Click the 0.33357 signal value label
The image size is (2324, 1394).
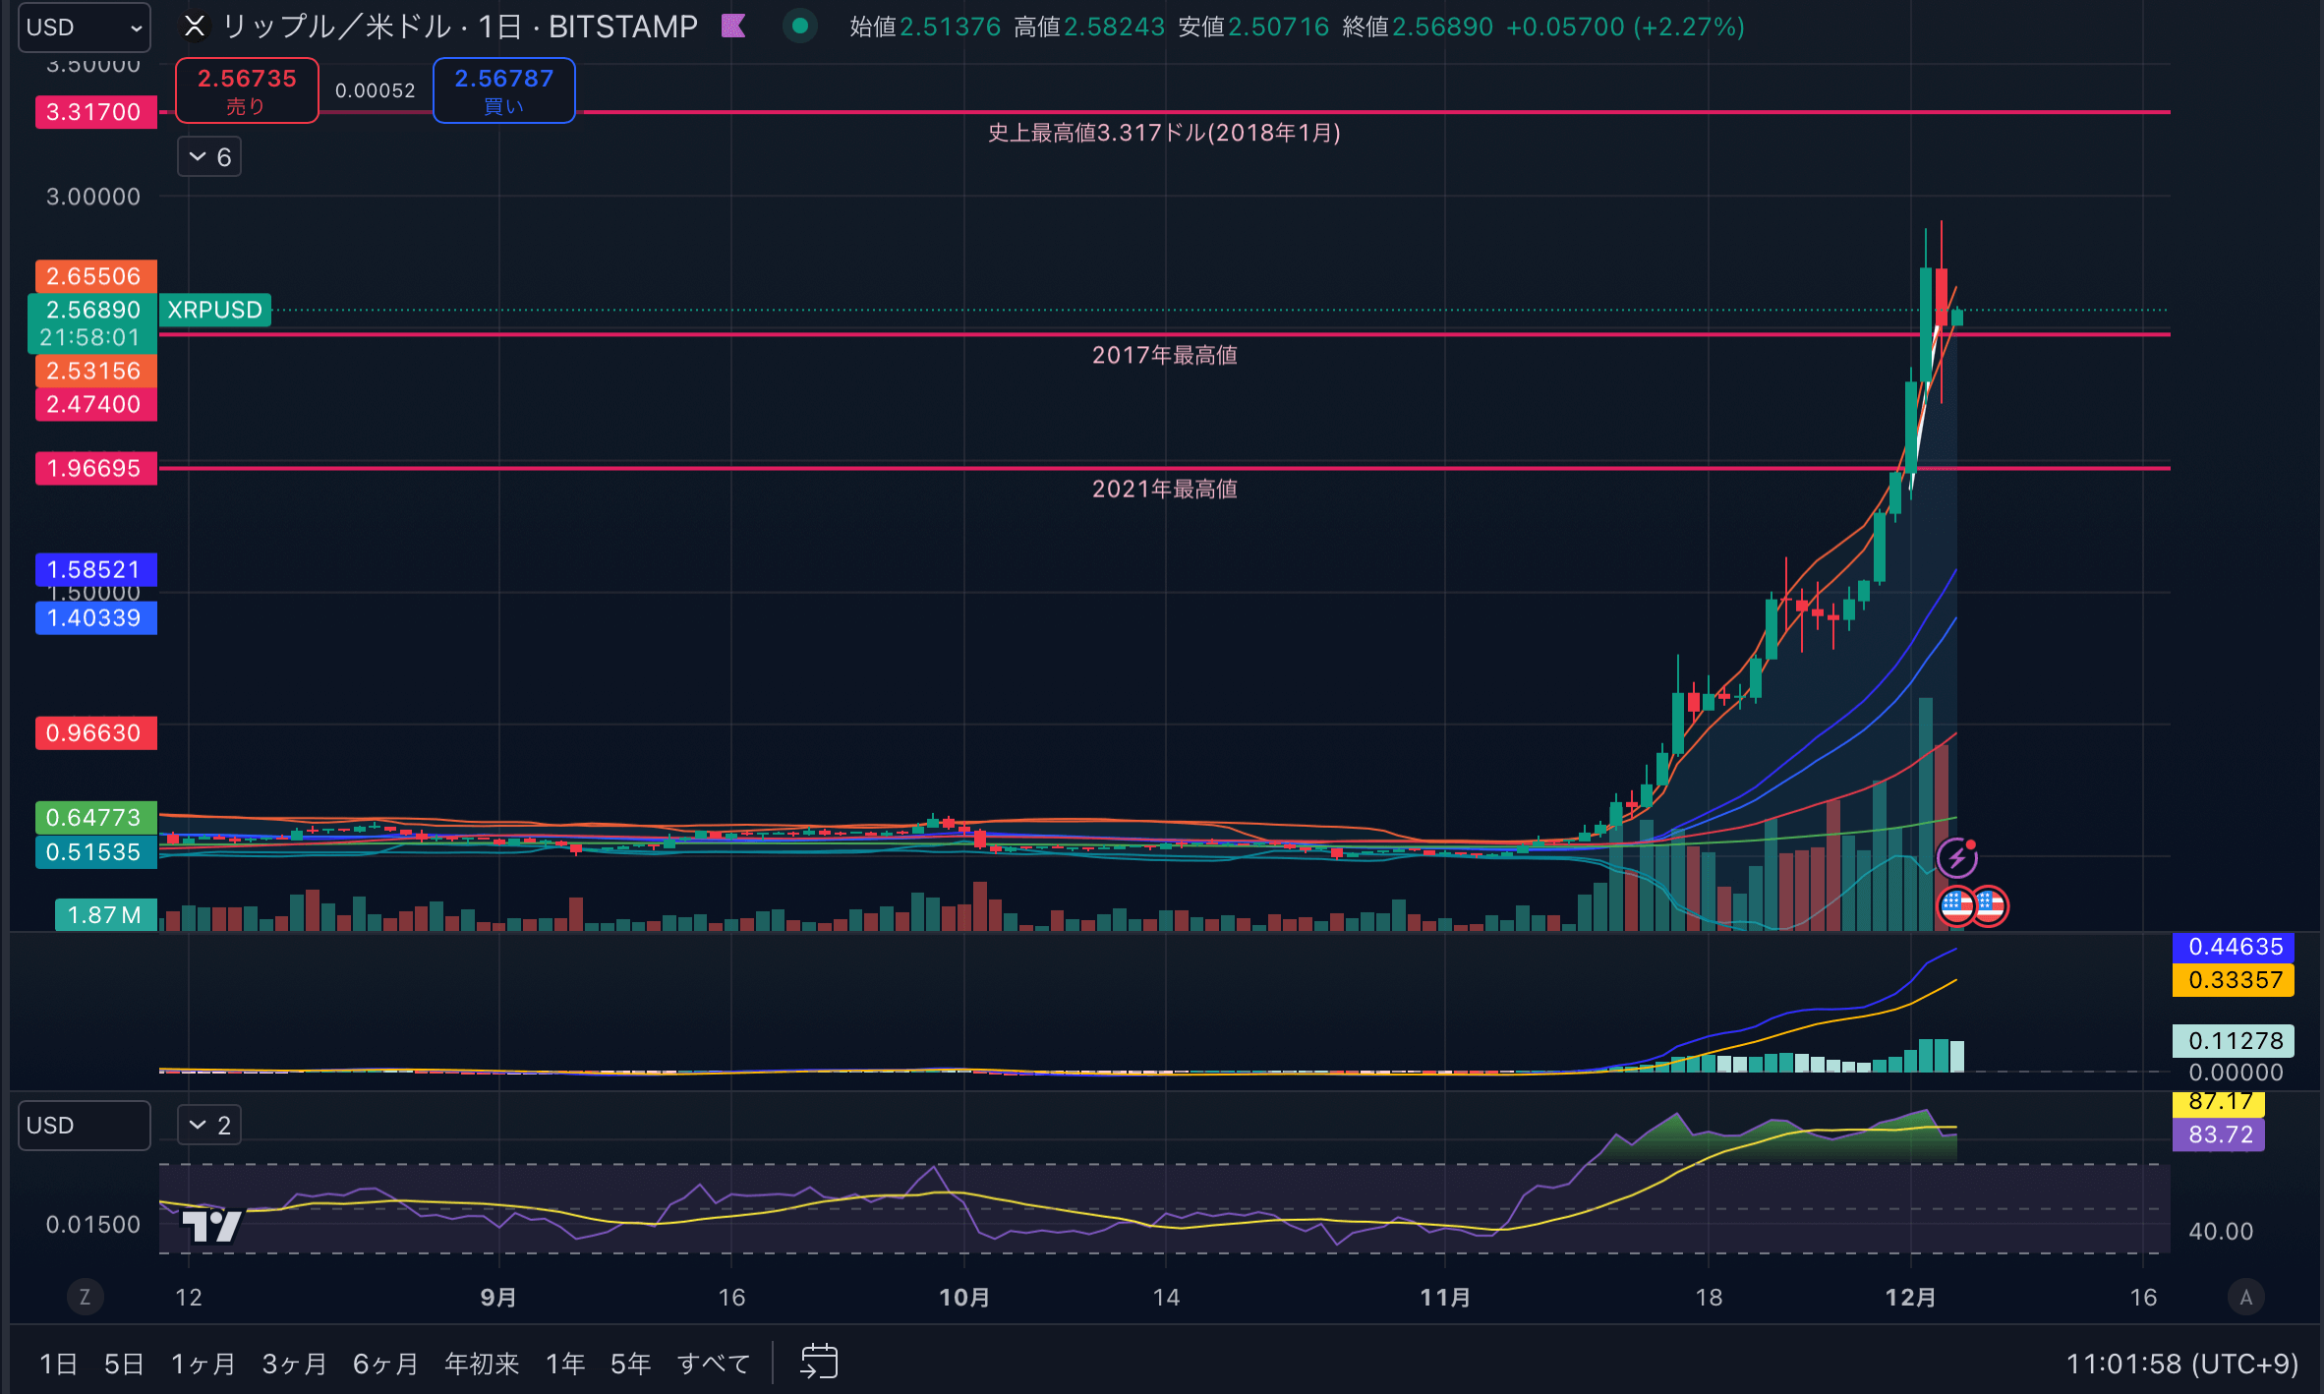pos(2235,980)
